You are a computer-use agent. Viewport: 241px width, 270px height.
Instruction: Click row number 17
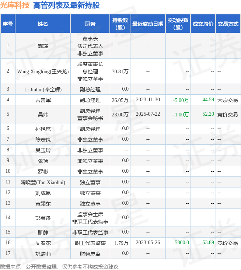coord(8,253)
